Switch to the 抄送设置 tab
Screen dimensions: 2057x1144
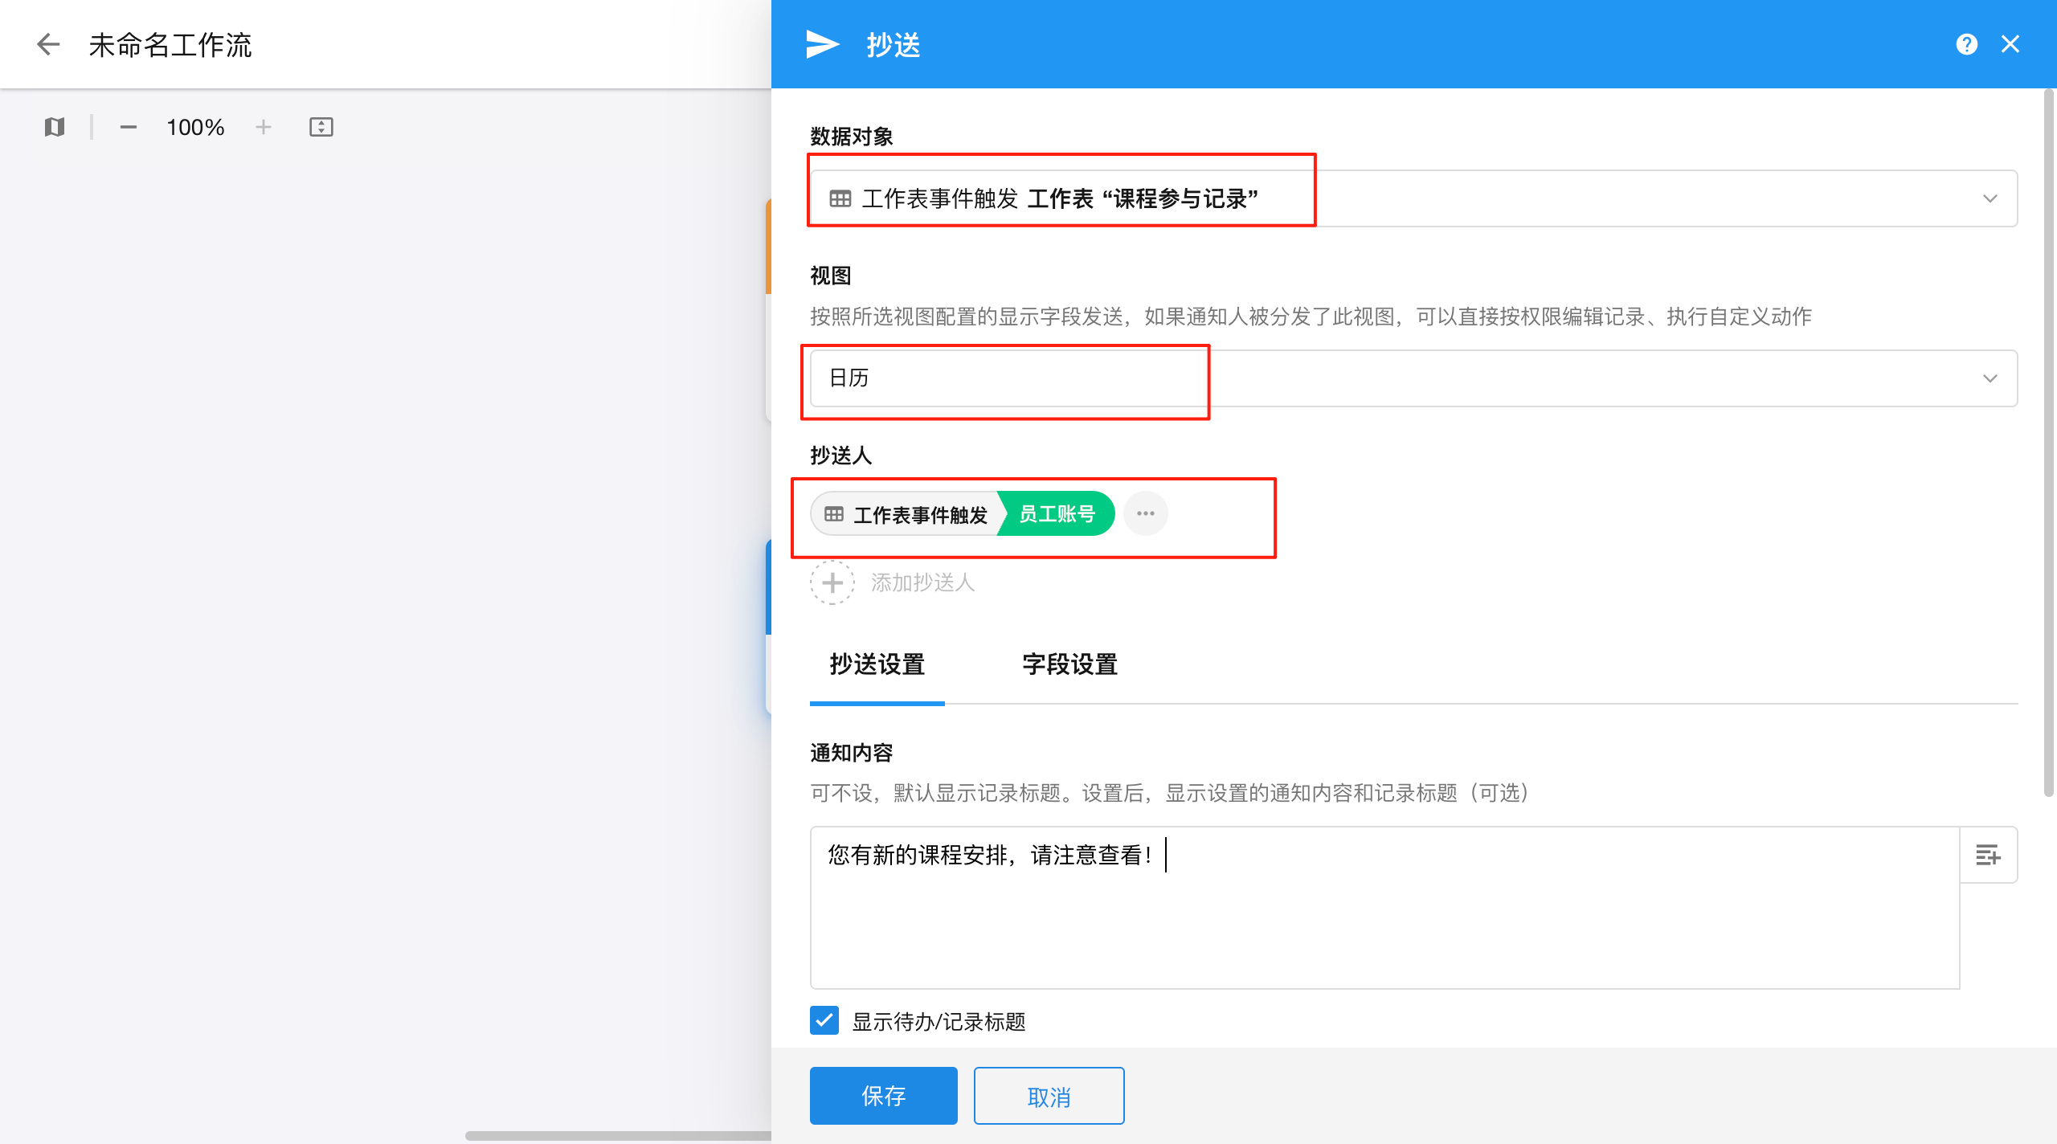click(x=877, y=665)
